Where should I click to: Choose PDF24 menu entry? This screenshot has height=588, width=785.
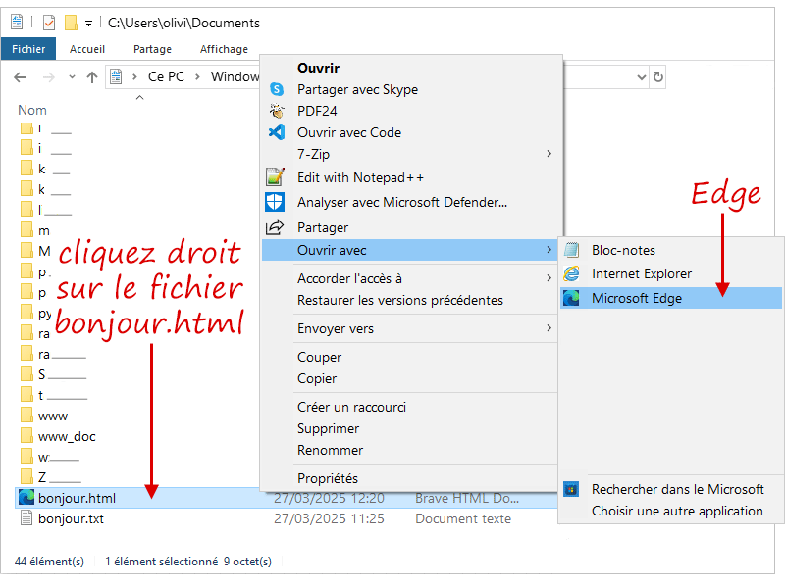pyautogui.click(x=317, y=111)
